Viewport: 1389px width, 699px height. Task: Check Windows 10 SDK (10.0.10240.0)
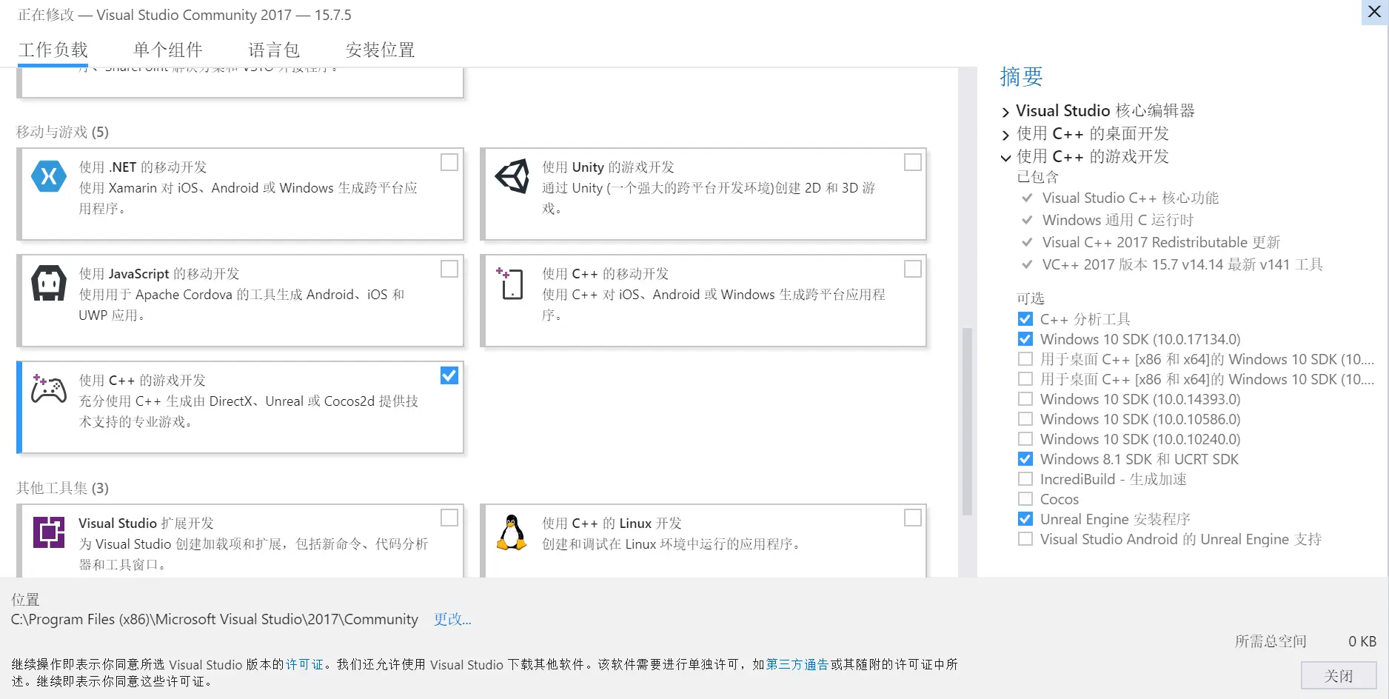click(1025, 439)
